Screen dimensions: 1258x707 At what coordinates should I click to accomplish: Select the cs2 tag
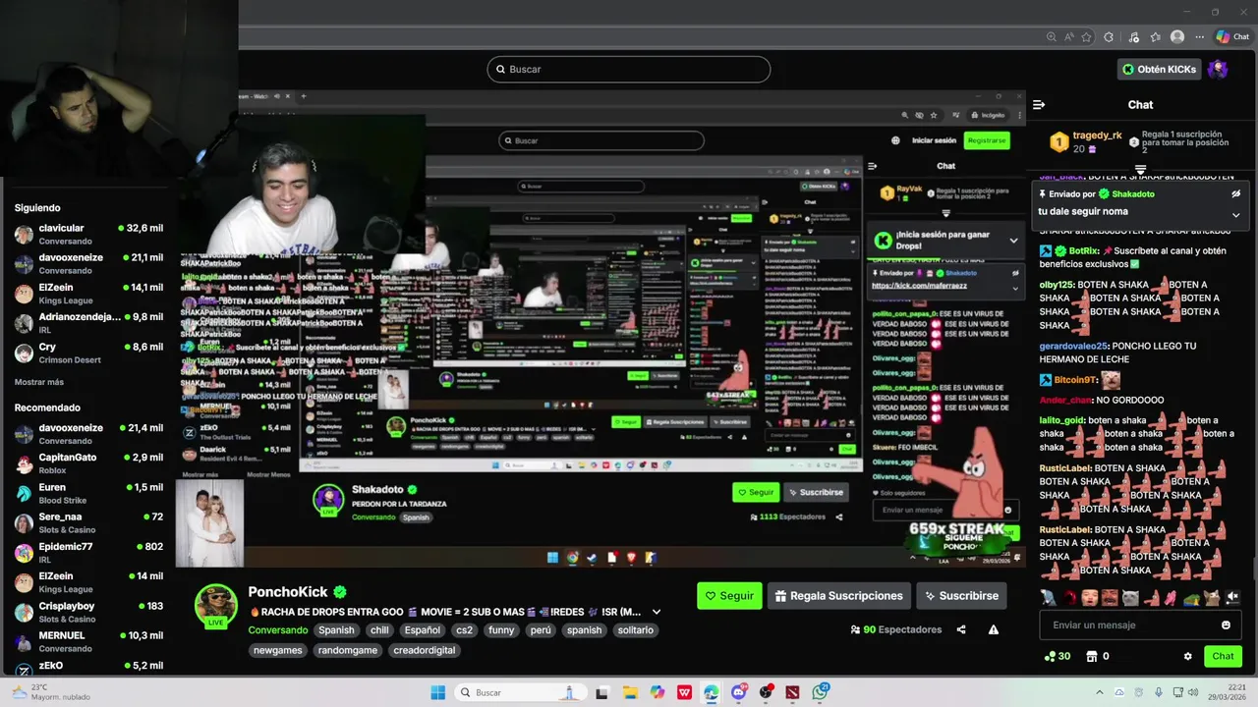[x=464, y=630]
